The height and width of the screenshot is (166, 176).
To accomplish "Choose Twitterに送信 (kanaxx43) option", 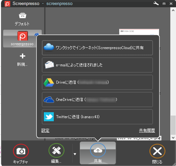I will pyautogui.click(x=97, y=117).
